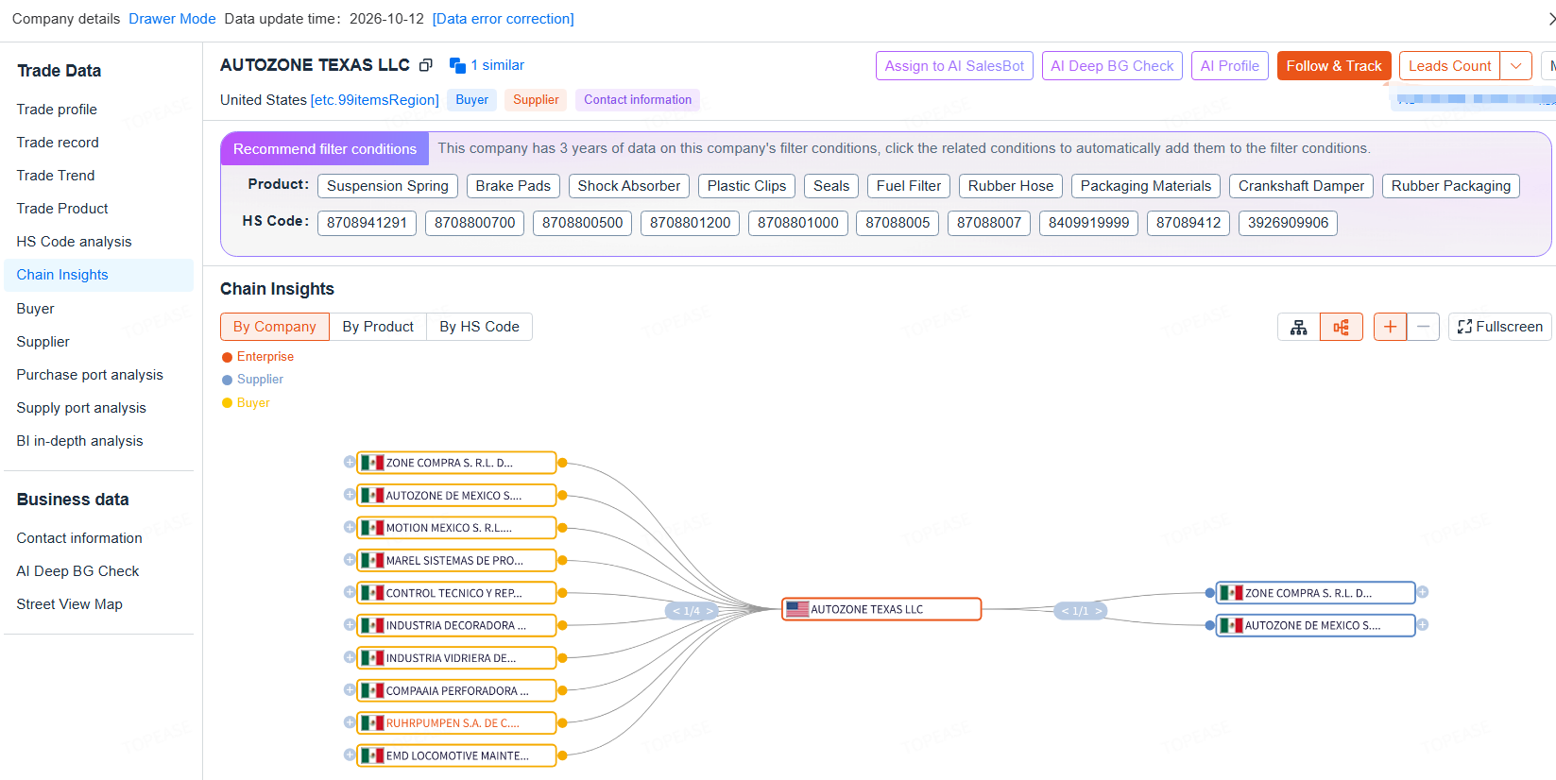Screen dimensions: 1556x780
Task: Expand the MAREL SISTEMAS DE PRO node
Action: (350, 560)
